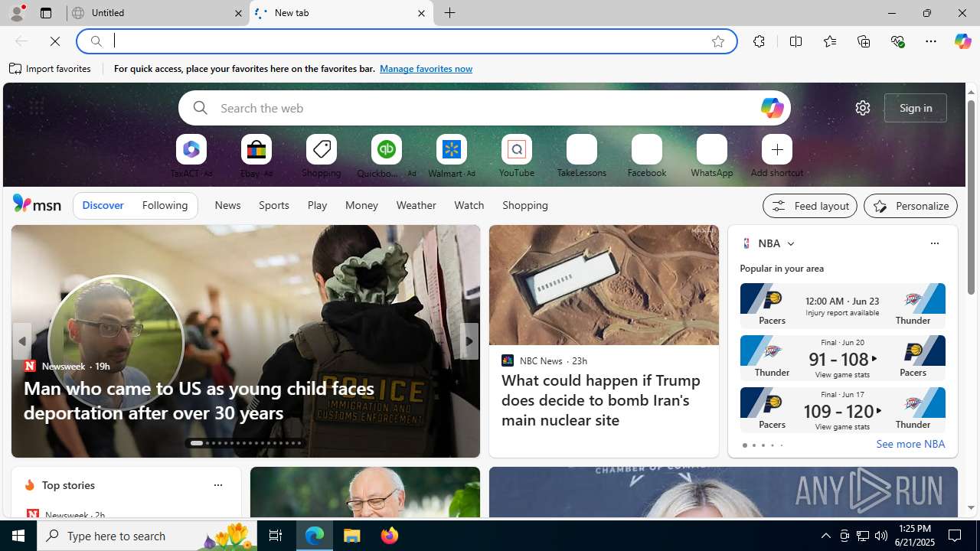
Task: Select the Discover tab
Action: pos(103,205)
